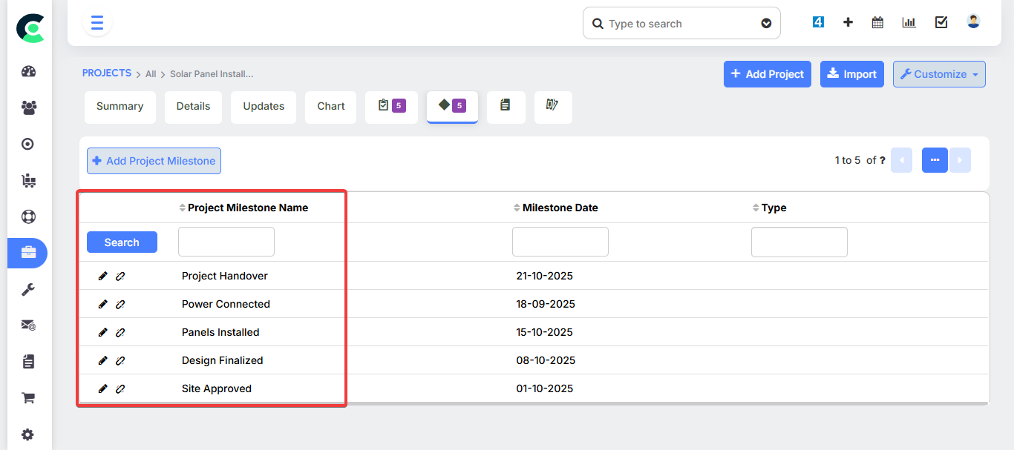Open the Customize dropdown
Viewport: 1014px width, 450px height.
click(938, 74)
